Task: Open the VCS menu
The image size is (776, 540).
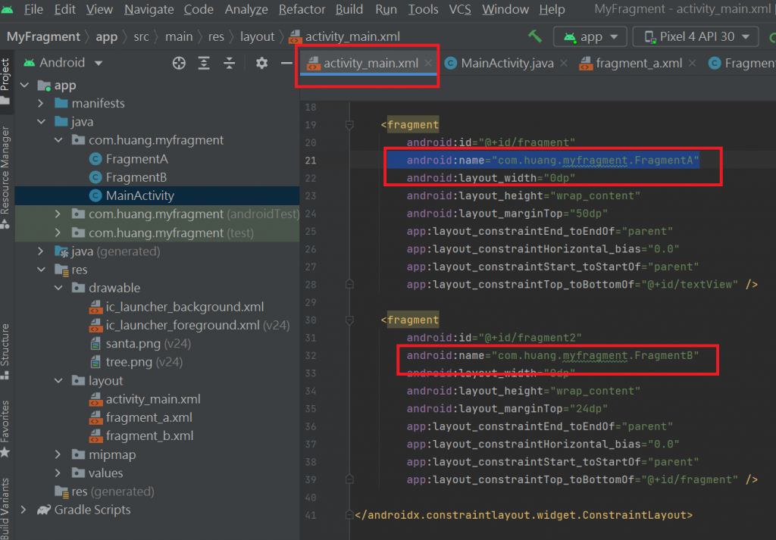Action: coord(460,9)
